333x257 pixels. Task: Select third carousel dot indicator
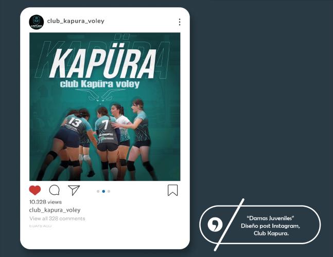[x=109, y=191]
